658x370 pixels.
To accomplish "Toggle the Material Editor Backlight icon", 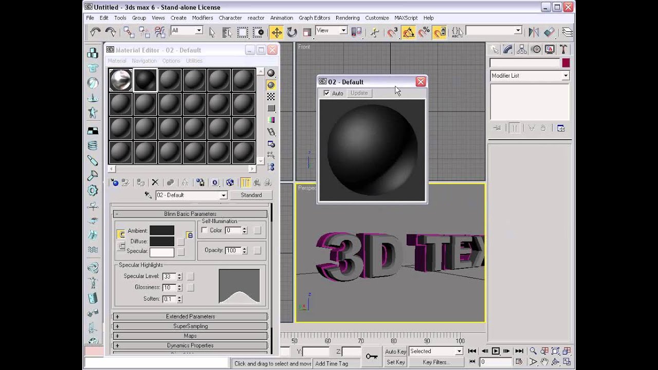I will coord(271,85).
